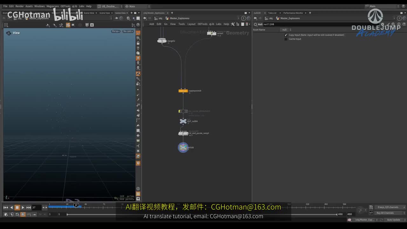Click the timeline options icon at bottom-left
Image resolution: width=407 pixels, height=229 pixels.
[6, 214]
